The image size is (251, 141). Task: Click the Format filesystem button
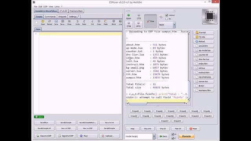click(x=204, y=33)
